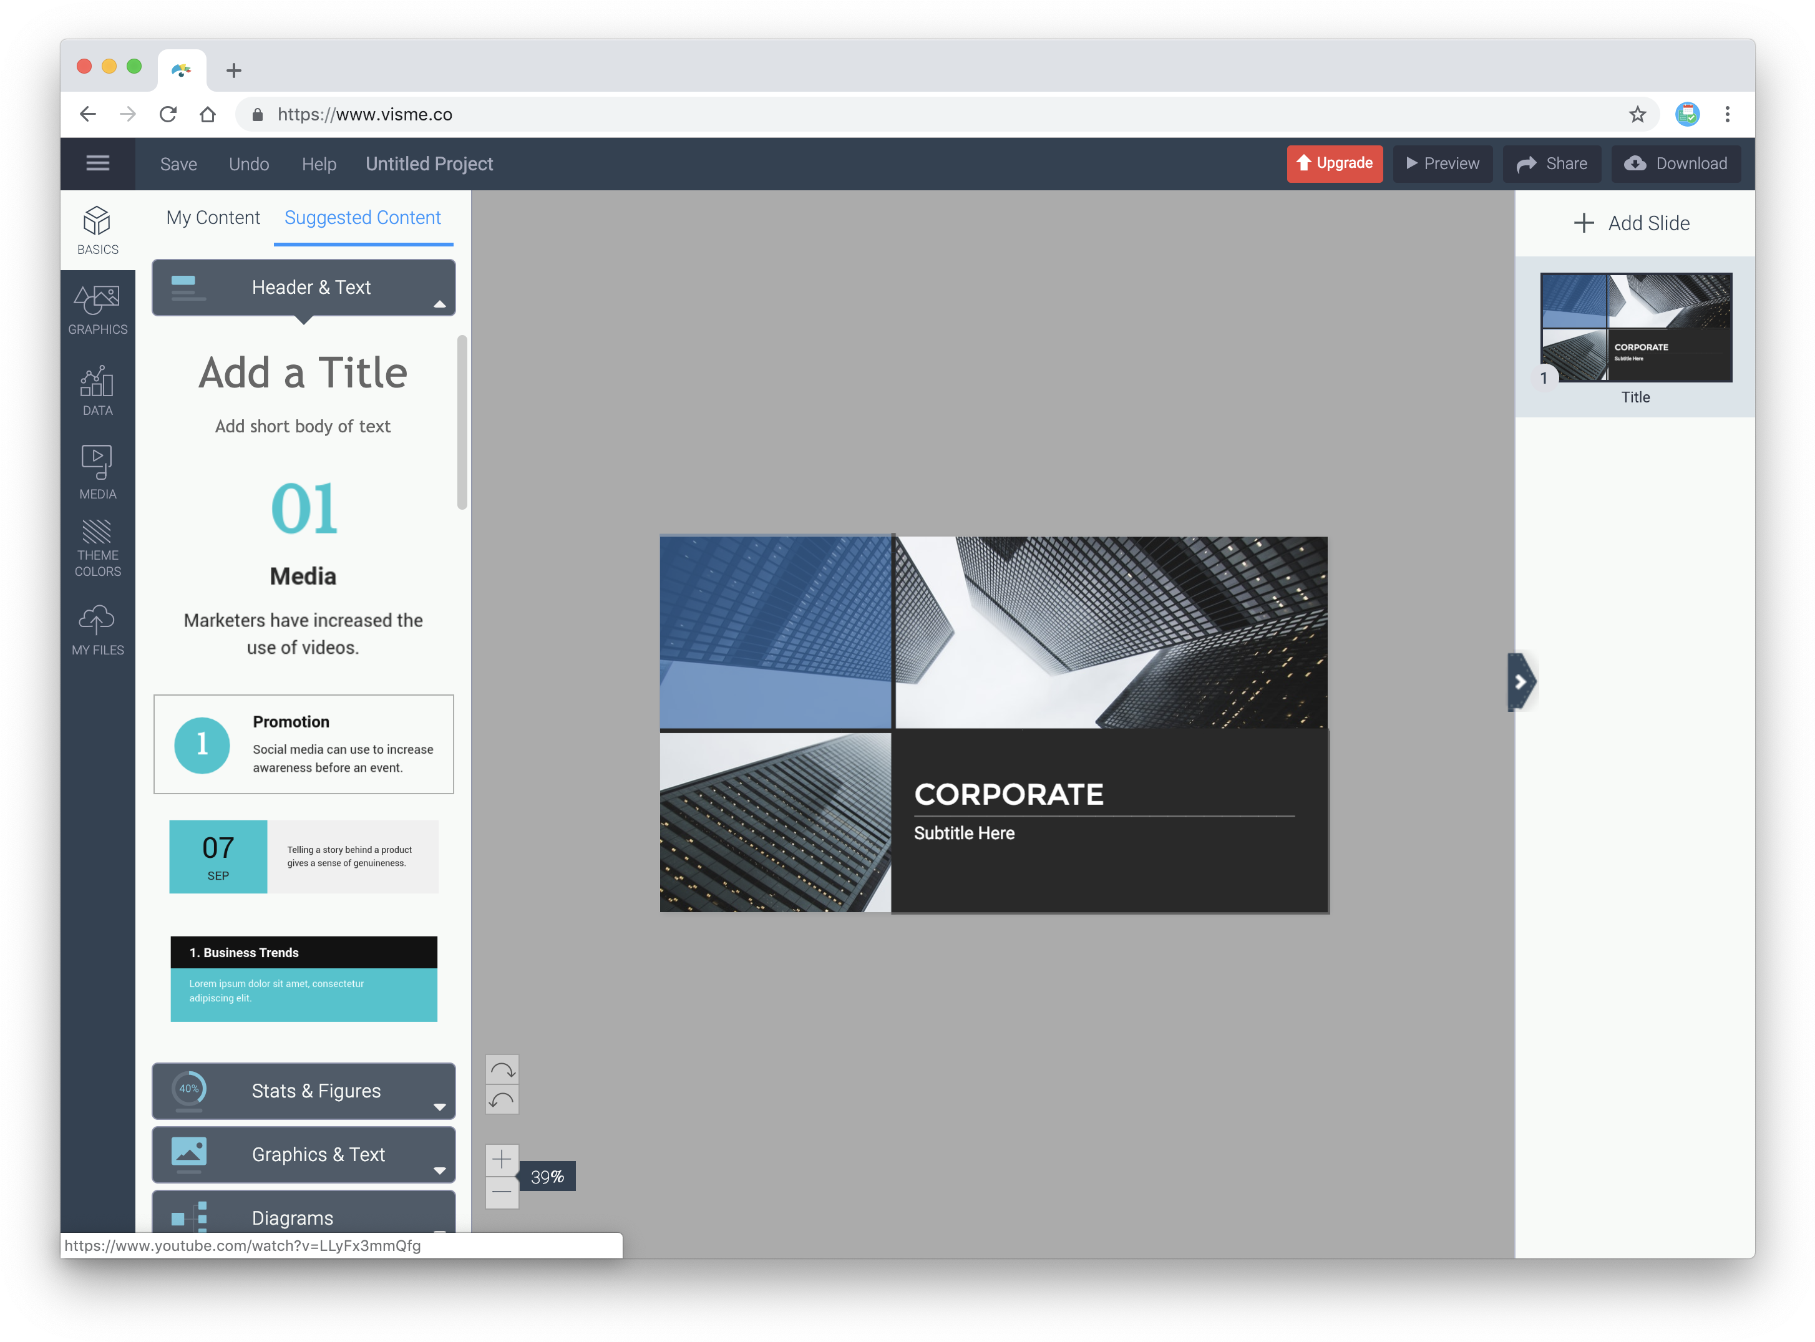Screen dimensions: 1815x1342
Task: Click the redo arrow on canvas
Action: coord(502,1070)
